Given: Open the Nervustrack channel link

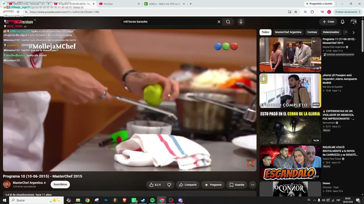Looking at the screenshot, I should click(329, 123).
